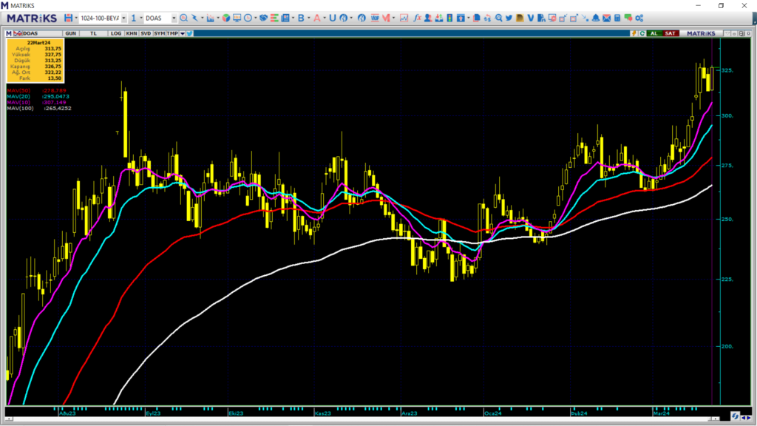Open the settings gears icon
This screenshot has width=757, height=426.
coord(638,18)
